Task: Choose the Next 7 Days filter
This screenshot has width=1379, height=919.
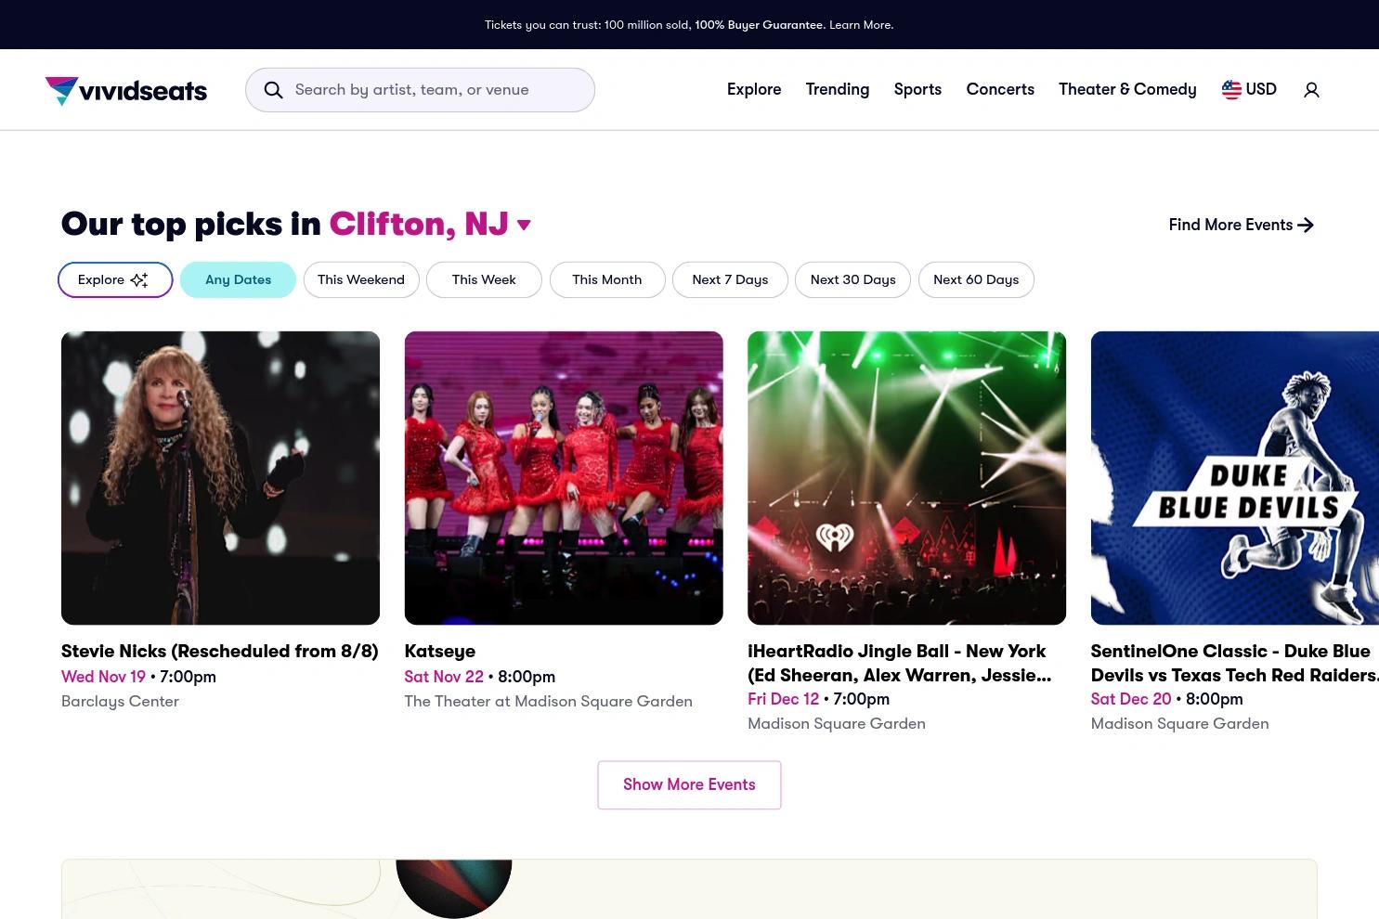Action: click(x=730, y=279)
